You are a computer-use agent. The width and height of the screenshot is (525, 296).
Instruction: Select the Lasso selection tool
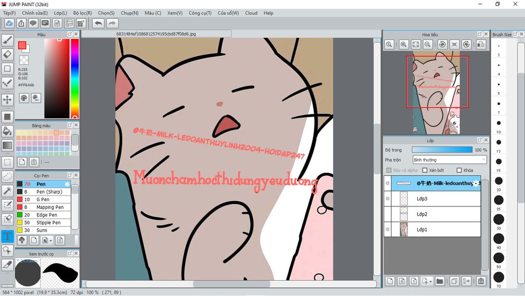(x=7, y=176)
